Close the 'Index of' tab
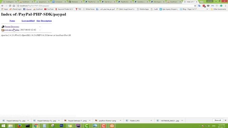Screen dimensions: 228x128 [x=197, y=2]
